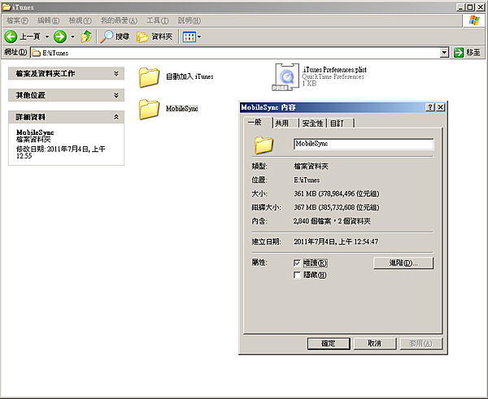Viewport: 488px width, 399px height.
Task: Minimize the iTunes Explorer window
Action: 461,7
